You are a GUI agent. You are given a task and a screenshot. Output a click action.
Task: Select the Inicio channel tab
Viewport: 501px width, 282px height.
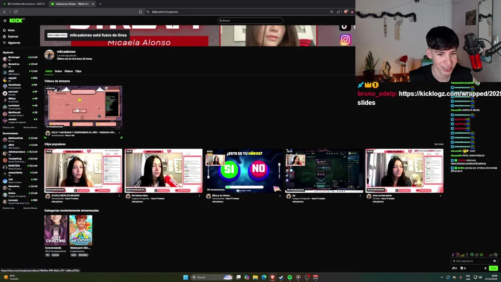click(x=49, y=71)
